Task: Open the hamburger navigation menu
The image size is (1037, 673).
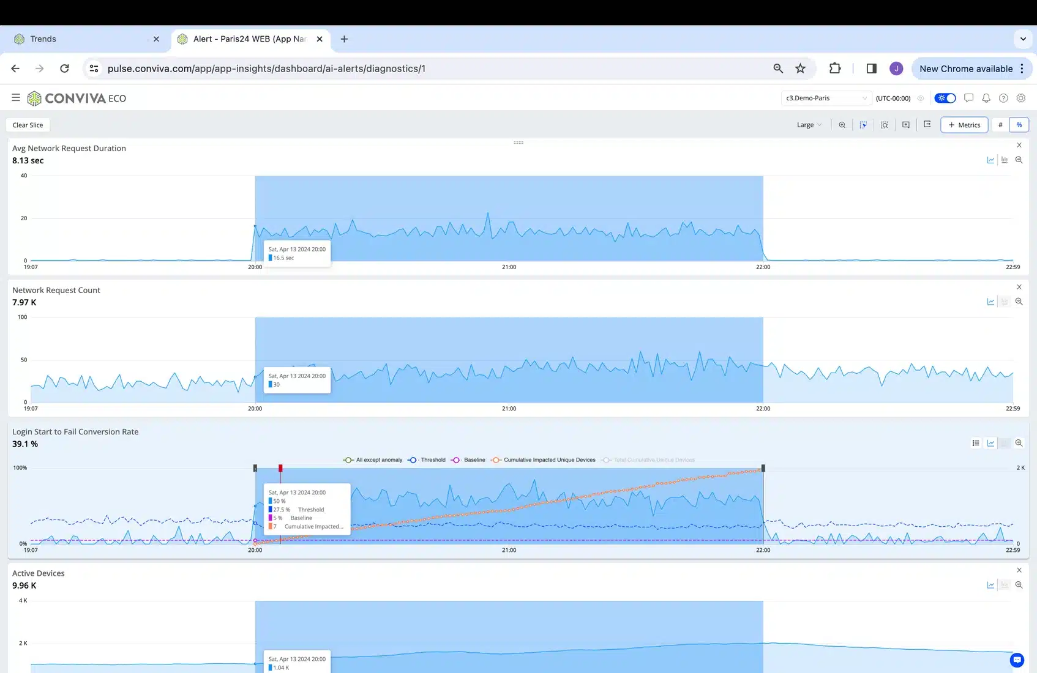Action: [x=16, y=98]
